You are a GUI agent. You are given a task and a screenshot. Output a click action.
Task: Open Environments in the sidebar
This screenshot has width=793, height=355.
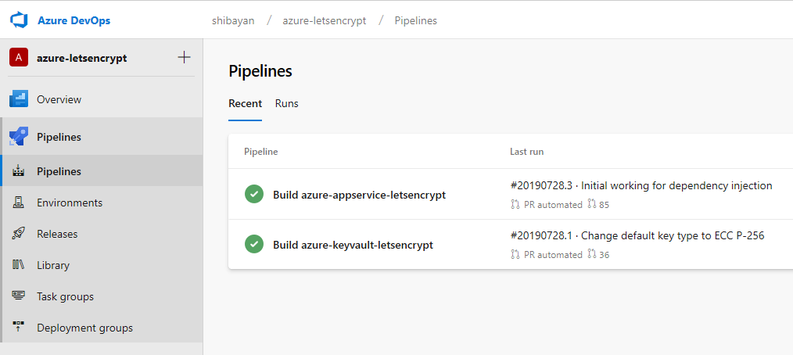point(70,203)
